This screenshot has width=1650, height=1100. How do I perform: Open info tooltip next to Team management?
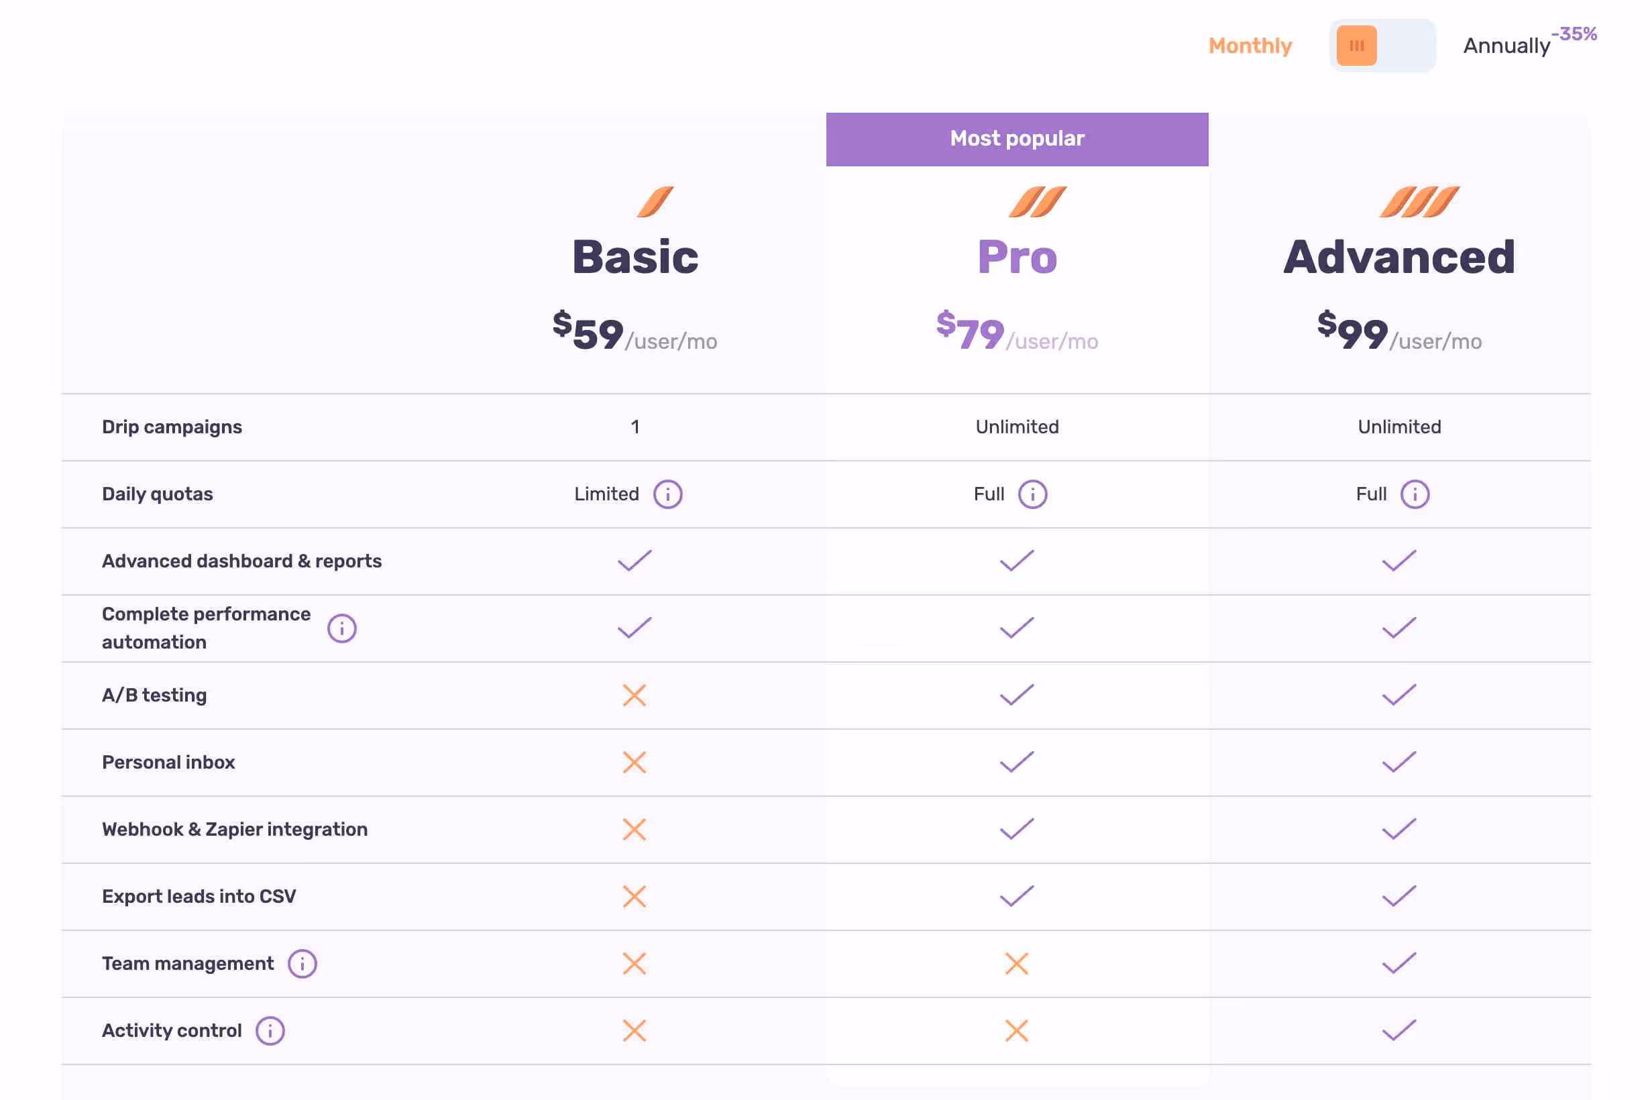(x=302, y=963)
